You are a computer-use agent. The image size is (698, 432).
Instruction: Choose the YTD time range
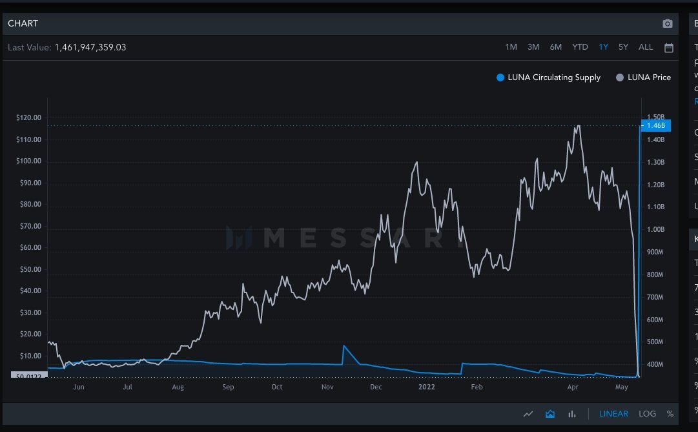(580, 47)
